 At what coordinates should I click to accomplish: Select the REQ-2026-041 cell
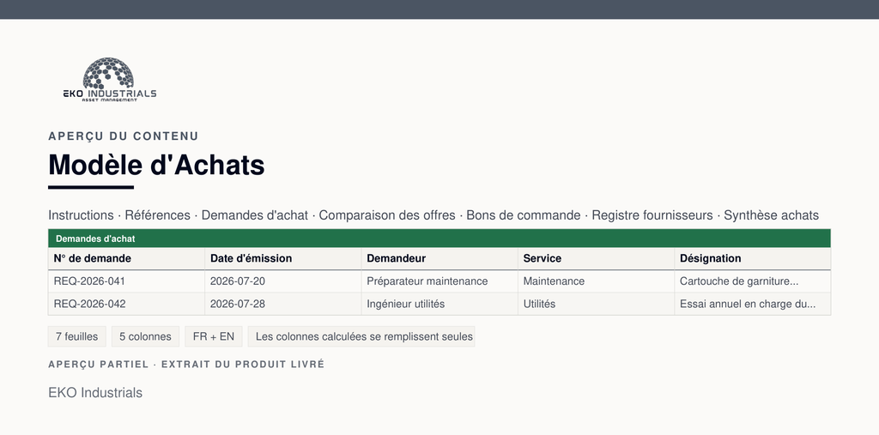click(127, 281)
